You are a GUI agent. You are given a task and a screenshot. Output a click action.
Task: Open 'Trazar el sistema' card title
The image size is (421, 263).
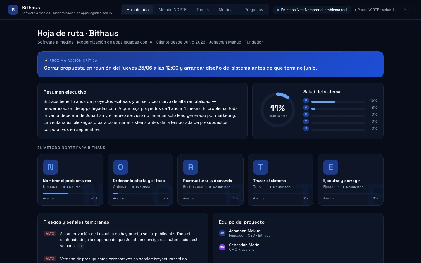[x=270, y=181]
